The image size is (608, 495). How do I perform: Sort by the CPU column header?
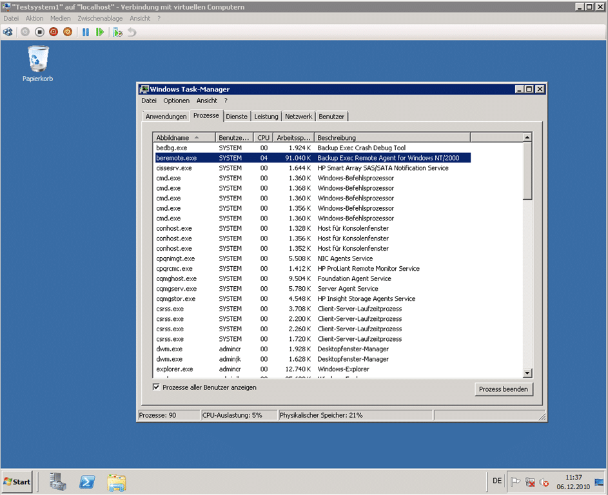click(263, 138)
